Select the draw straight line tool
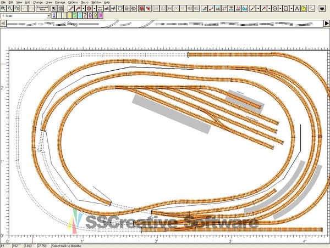 tap(252, 9)
